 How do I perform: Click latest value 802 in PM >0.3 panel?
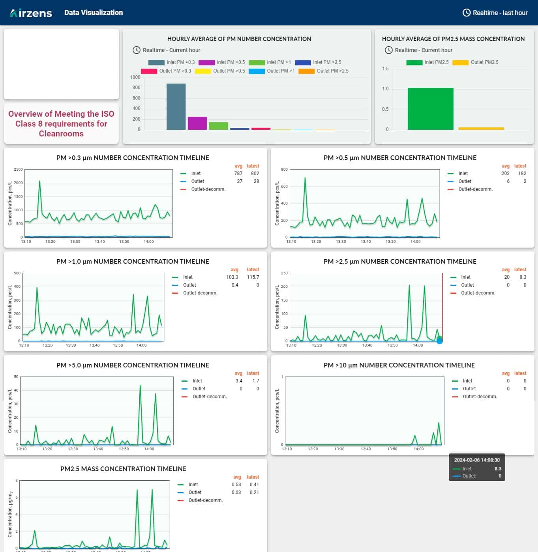coord(255,173)
